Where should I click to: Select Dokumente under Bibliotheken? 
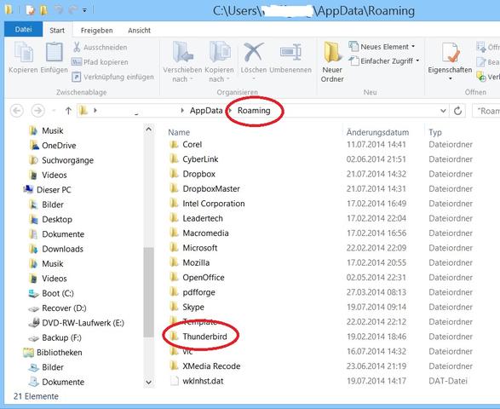coord(57,382)
